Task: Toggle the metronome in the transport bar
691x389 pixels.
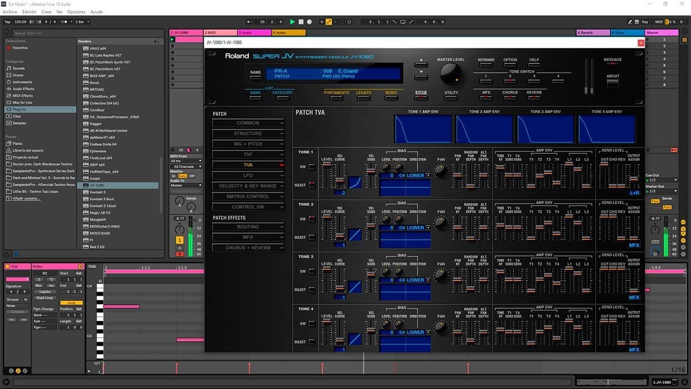Action: pyautogui.click(x=64, y=22)
